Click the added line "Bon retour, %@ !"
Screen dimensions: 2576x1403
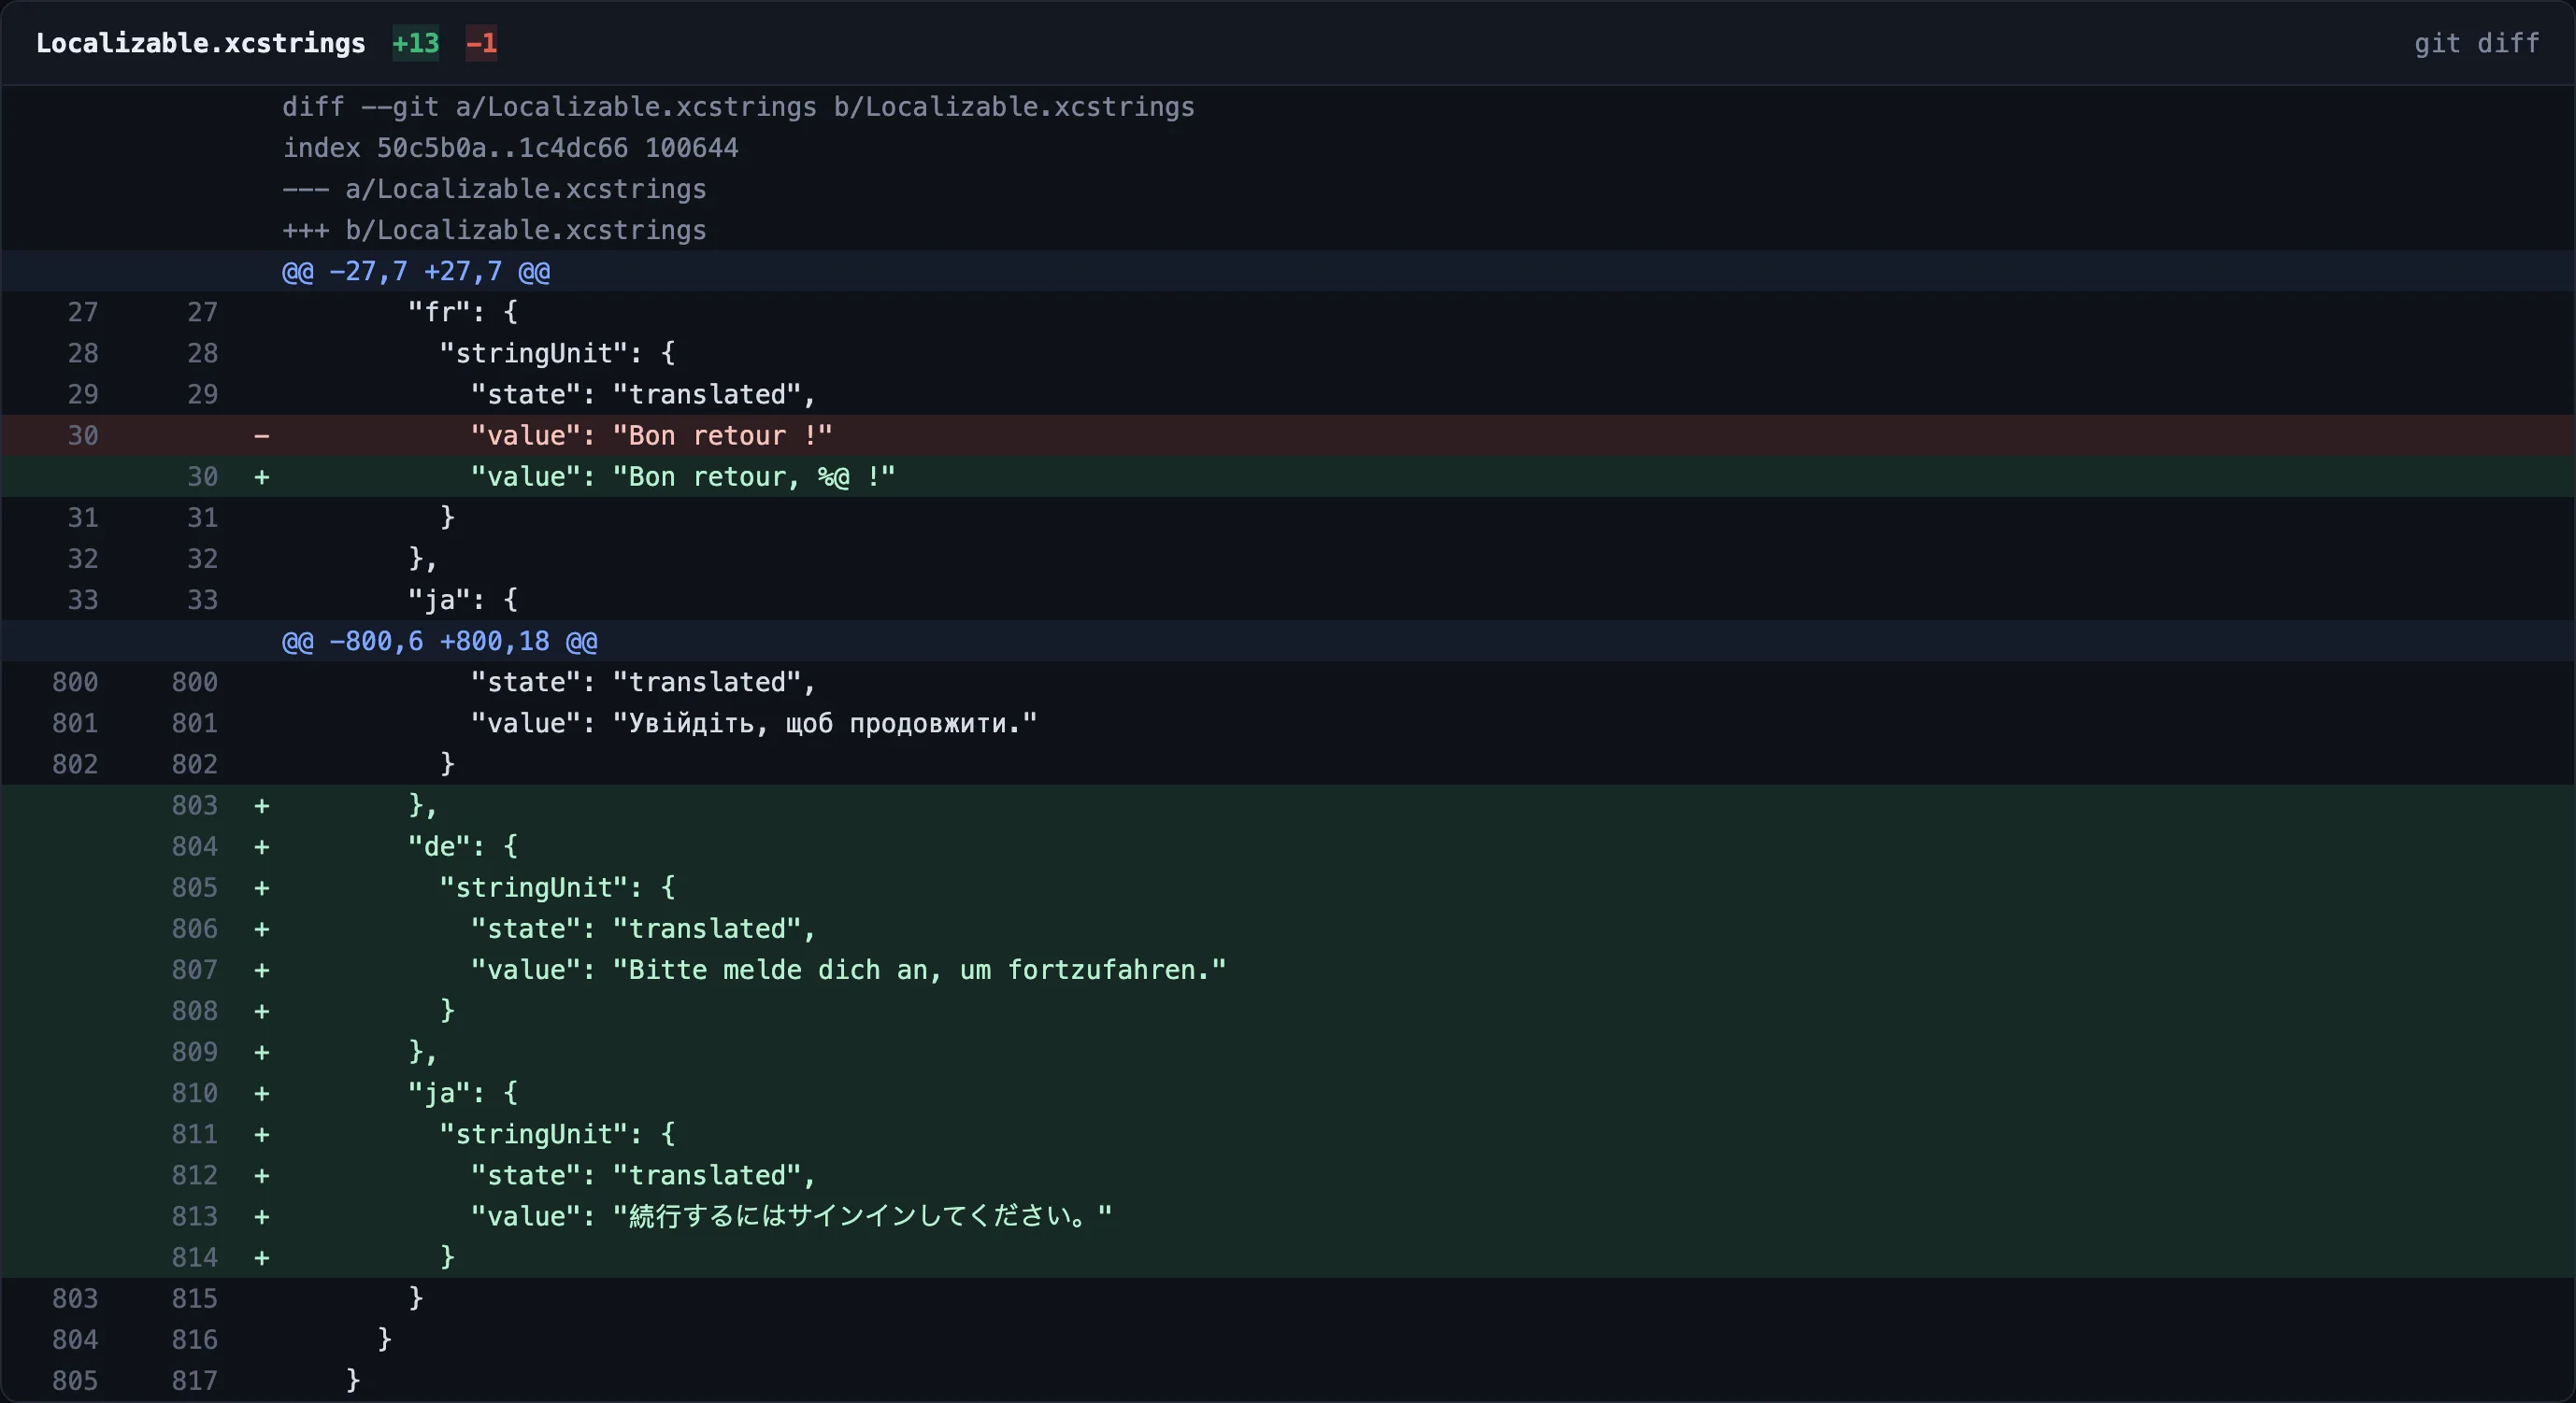tap(1288, 476)
